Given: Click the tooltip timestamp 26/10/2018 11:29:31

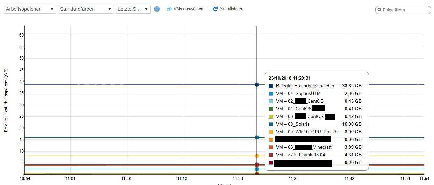Looking at the screenshot, I should tap(290, 78).
